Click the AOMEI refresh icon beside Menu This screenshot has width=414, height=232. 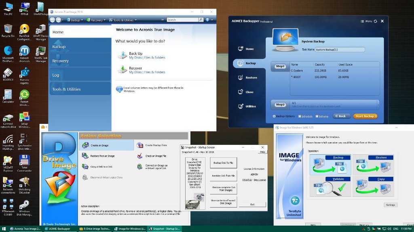(376, 21)
